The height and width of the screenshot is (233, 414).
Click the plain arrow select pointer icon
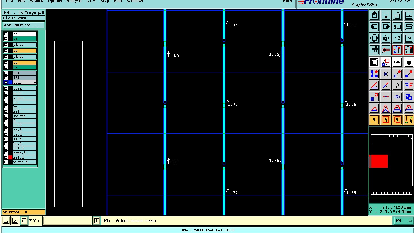point(374,120)
